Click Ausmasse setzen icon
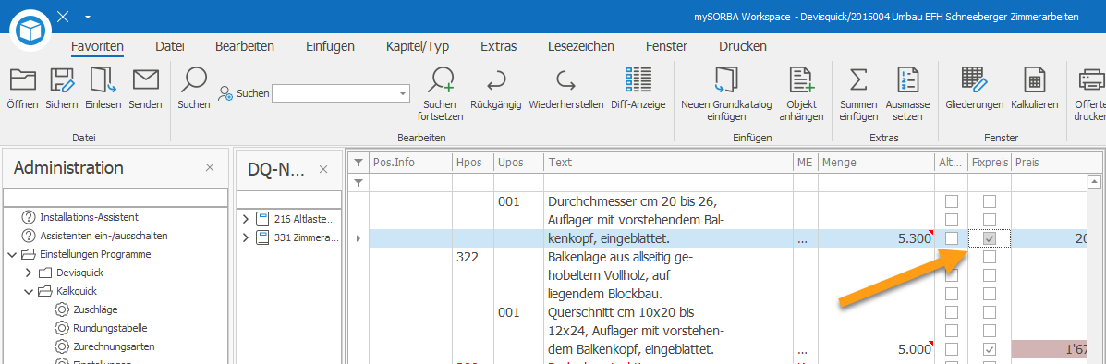The height and width of the screenshot is (364, 1106). (x=907, y=79)
